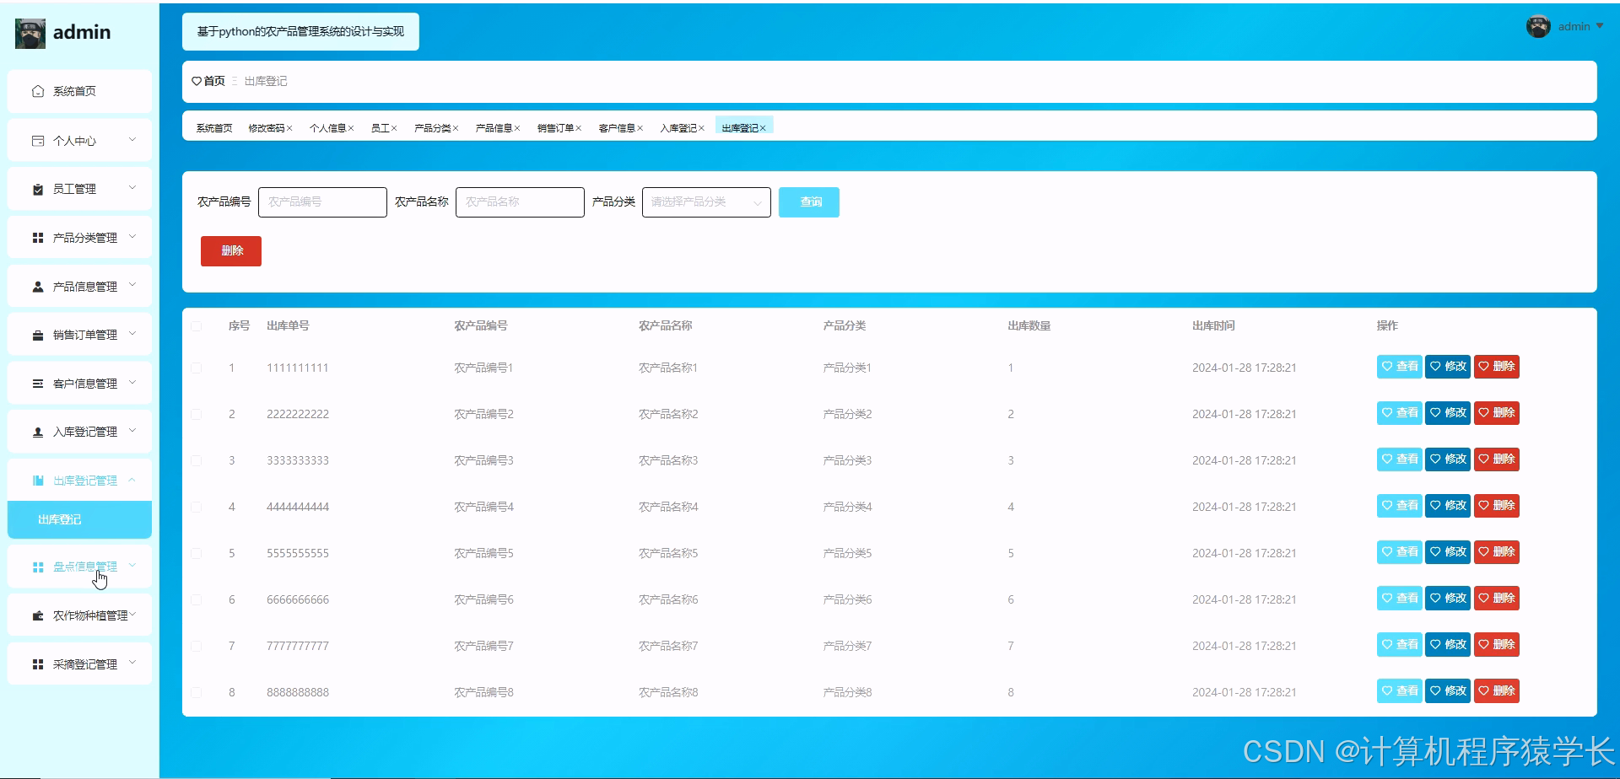Close the 产品分类 tab
This screenshot has width=1620, height=779.
point(456,128)
